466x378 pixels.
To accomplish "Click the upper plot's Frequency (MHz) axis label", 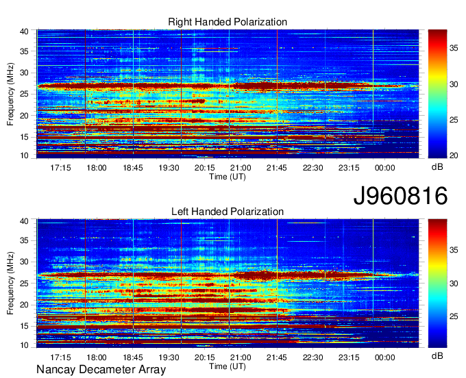I will coord(10,94).
